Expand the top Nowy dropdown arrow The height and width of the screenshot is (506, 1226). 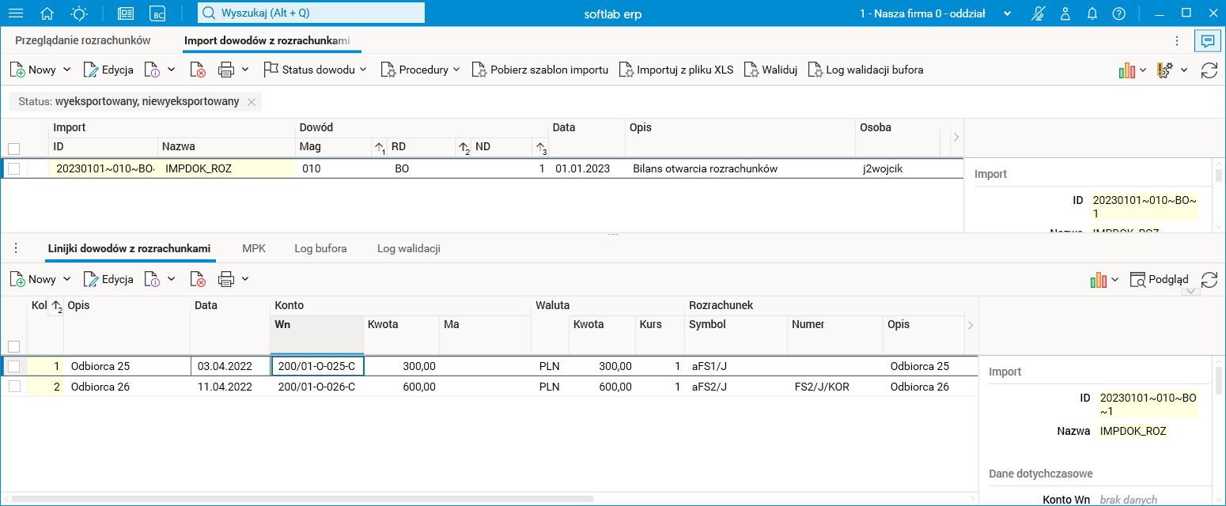pyautogui.click(x=66, y=70)
